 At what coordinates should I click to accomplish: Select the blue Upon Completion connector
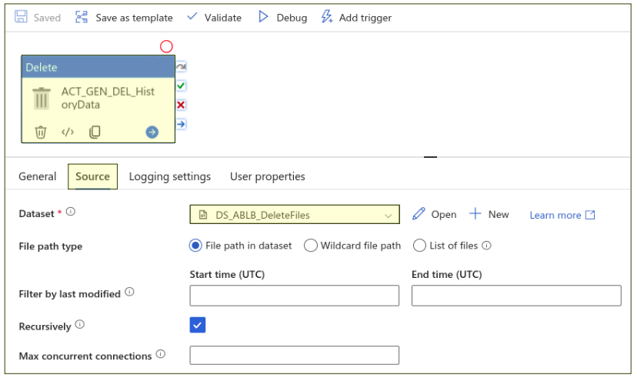click(181, 124)
